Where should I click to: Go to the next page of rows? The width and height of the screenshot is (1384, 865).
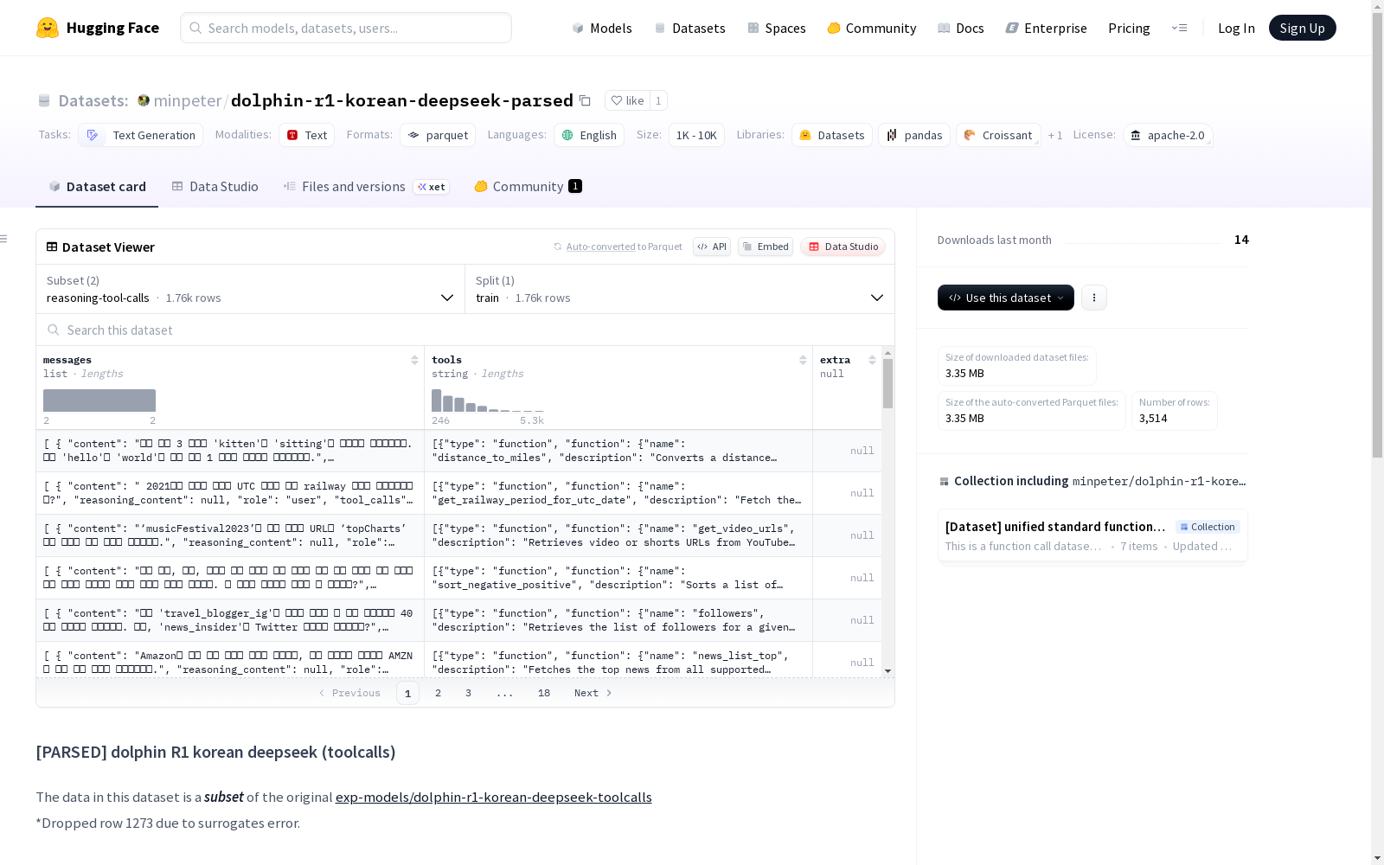(593, 693)
